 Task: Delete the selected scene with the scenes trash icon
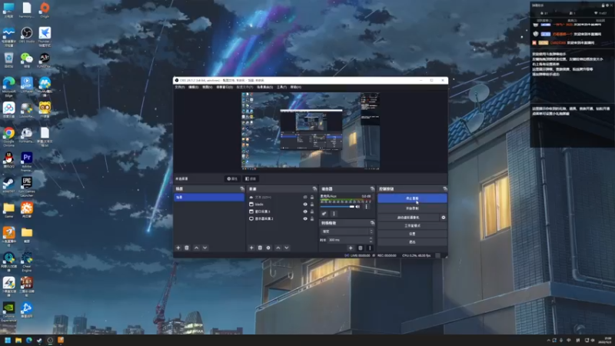pos(187,248)
